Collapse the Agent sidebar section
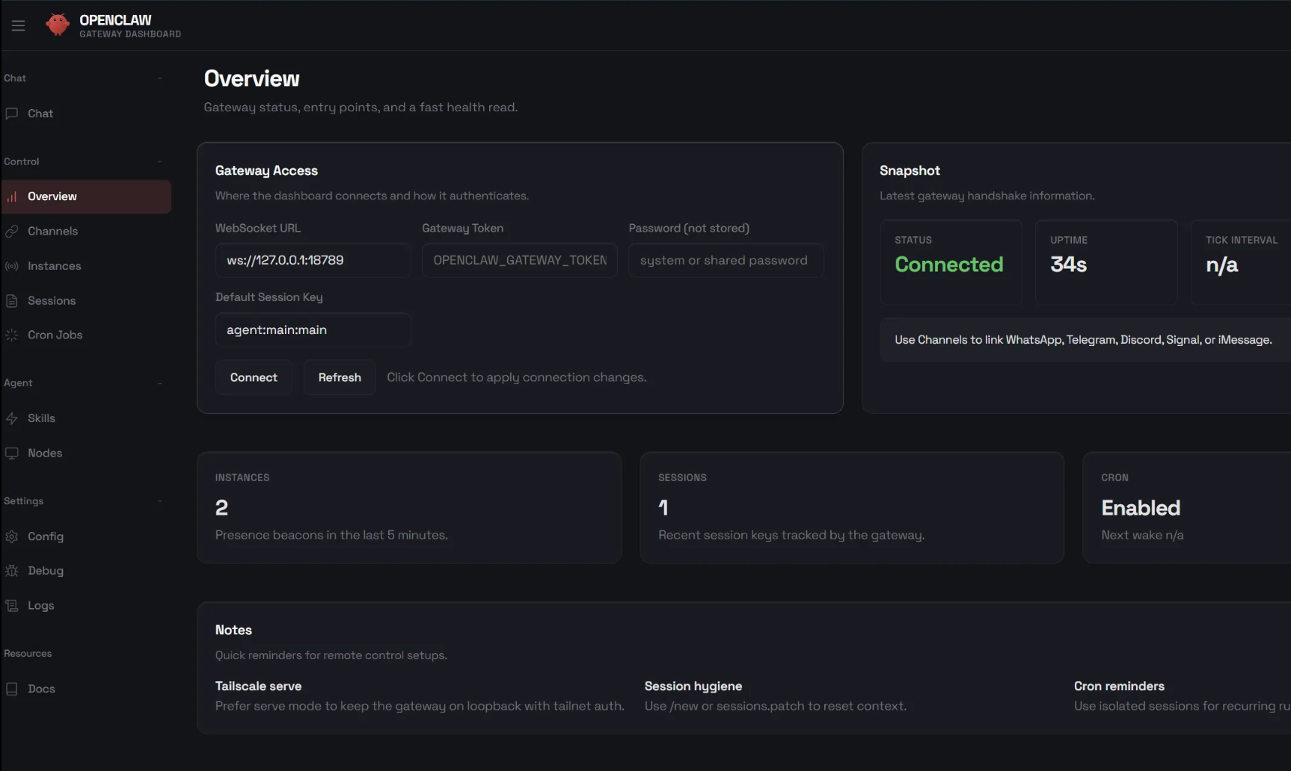 (159, 383)
